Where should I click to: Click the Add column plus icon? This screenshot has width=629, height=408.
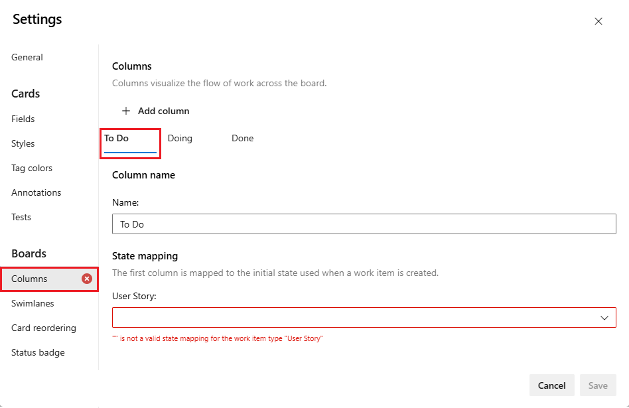126,111
